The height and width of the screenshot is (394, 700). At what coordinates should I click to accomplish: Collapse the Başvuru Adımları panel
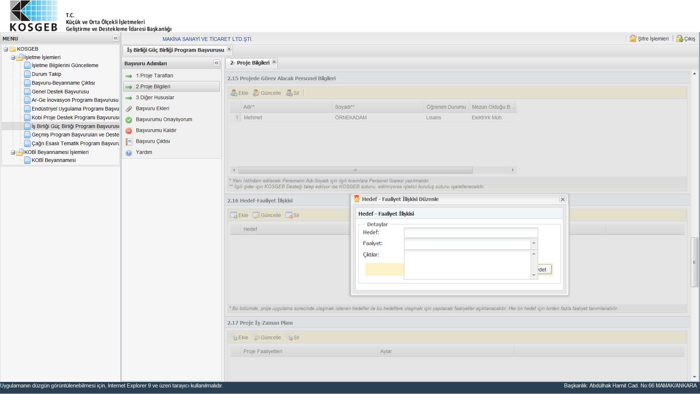[217, 63]
